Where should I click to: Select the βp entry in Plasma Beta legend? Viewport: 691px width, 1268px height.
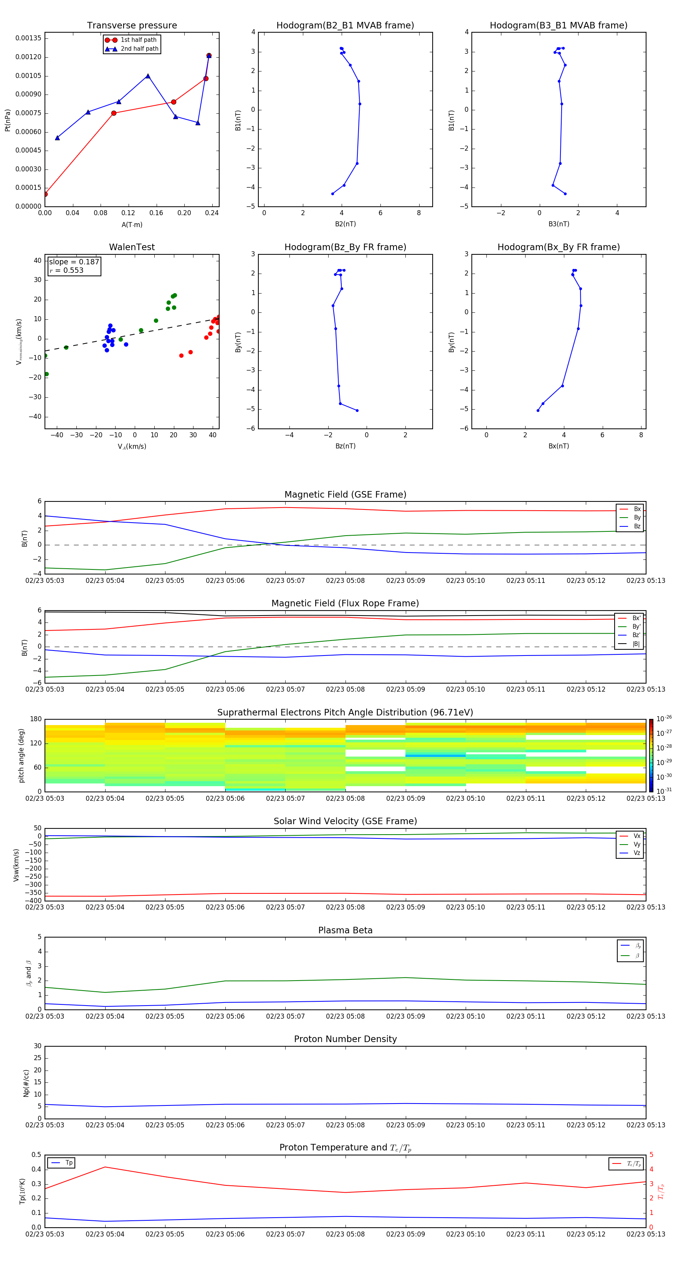coord(630,946)
